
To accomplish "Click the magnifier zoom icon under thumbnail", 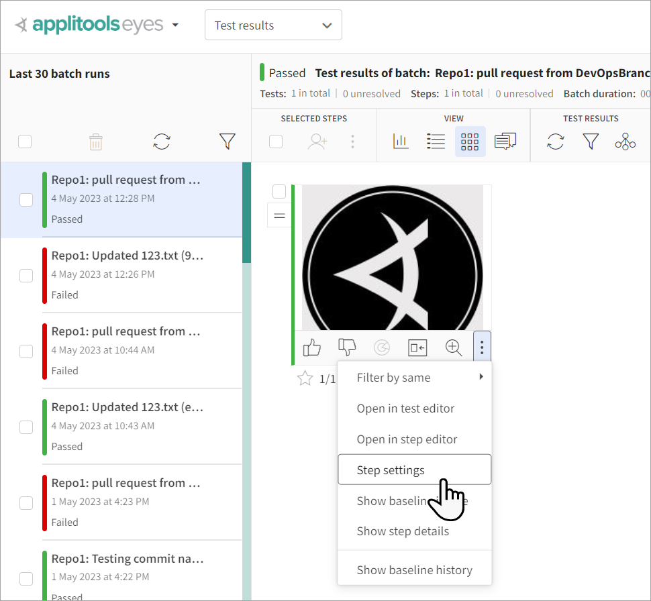I will point(454,347).
